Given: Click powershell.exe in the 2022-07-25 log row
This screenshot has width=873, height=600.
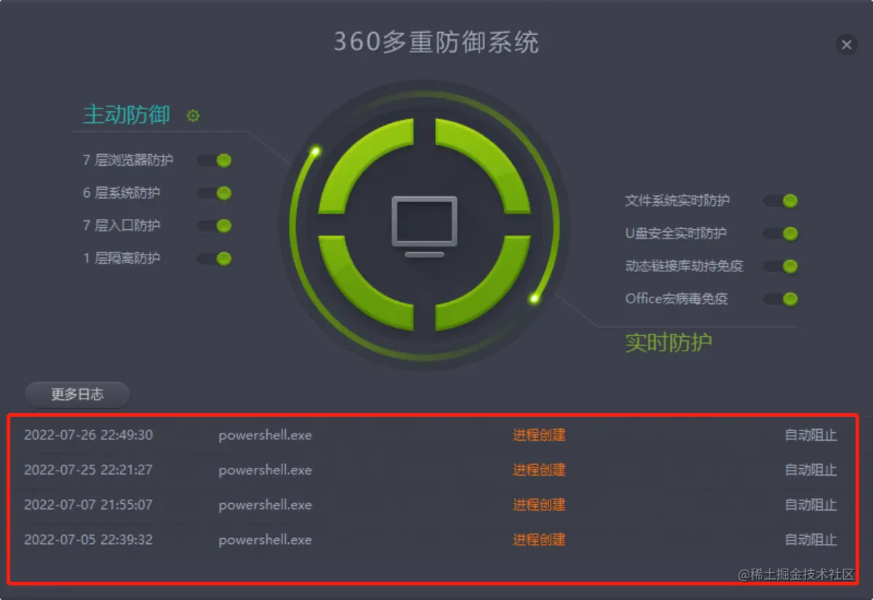Looking at the screenshot, I should coord(266,471).
